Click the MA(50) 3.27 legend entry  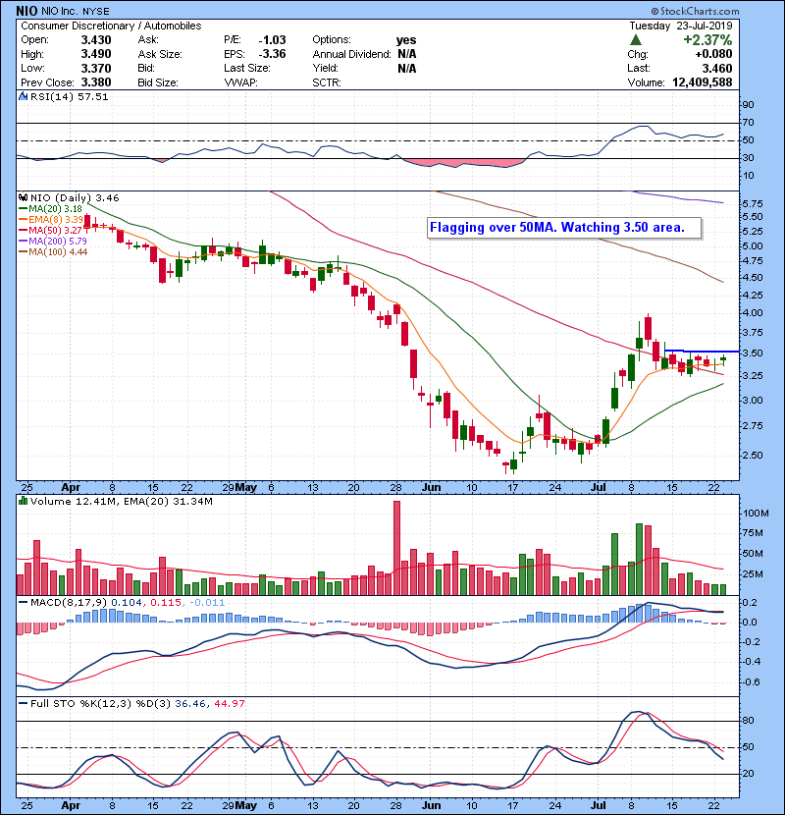click(x=50, y=230)
